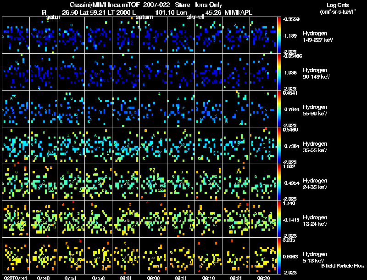Click the color bar for 55-90 keV row
The image size is (367, 280).
(x=279, y=109)
